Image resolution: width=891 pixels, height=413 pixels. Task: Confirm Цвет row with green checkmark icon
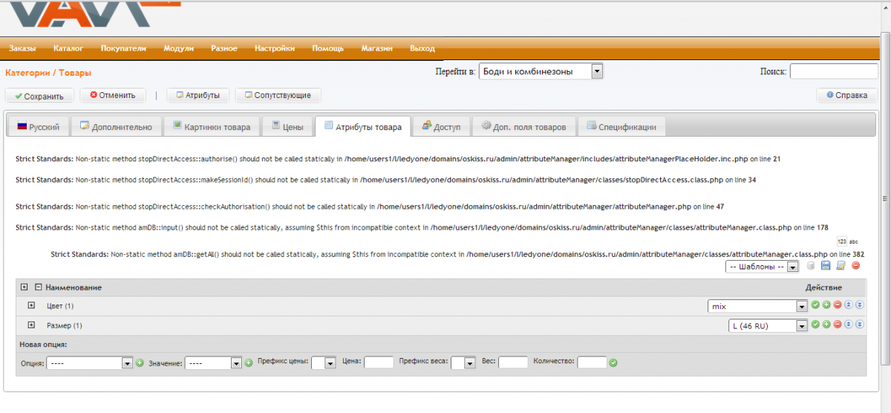(815, 305)
